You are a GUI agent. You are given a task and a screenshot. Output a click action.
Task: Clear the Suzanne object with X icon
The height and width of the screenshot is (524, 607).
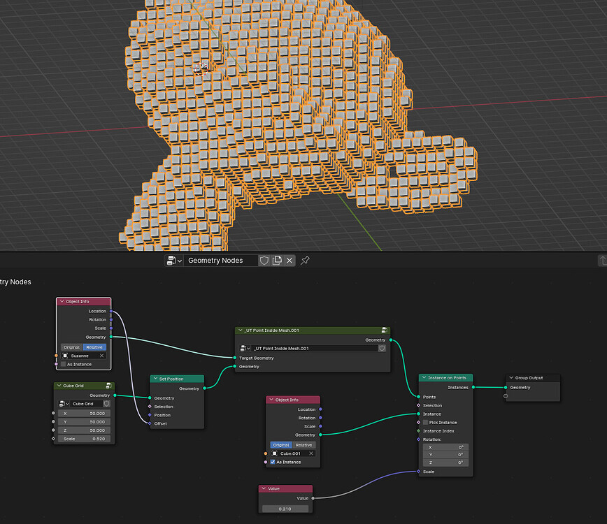pyautogui.click(x=101, y=356)
